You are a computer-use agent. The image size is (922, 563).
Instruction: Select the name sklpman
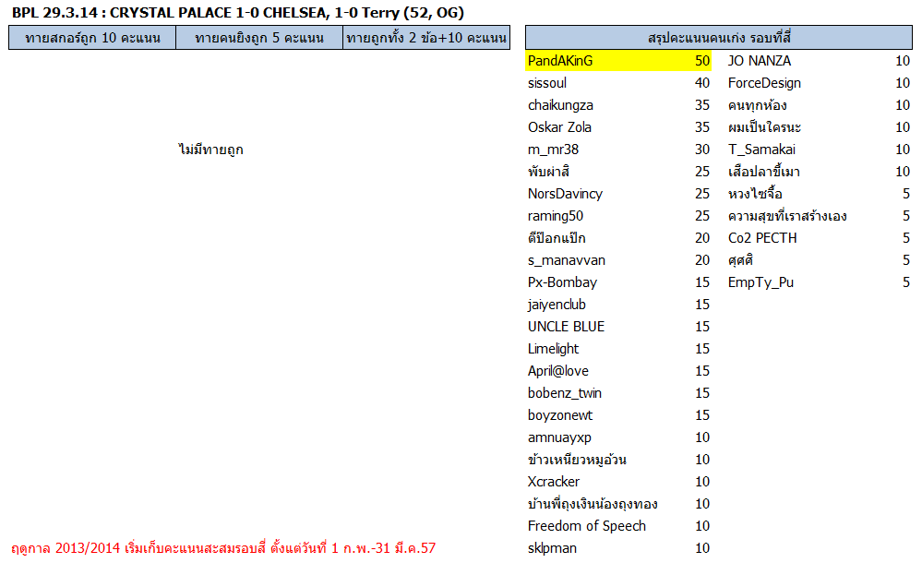(x=552, y=548)
